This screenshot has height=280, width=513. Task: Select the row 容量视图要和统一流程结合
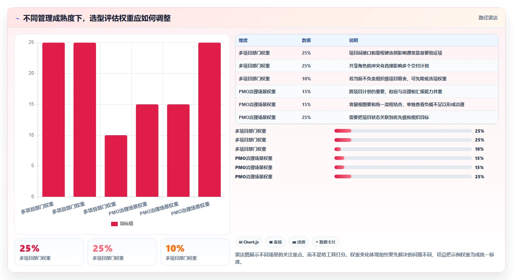click(366, 105)
